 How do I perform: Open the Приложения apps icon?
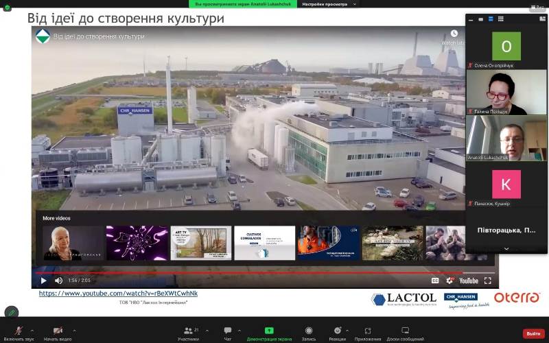pyautogui.click(x=368, y=332)
